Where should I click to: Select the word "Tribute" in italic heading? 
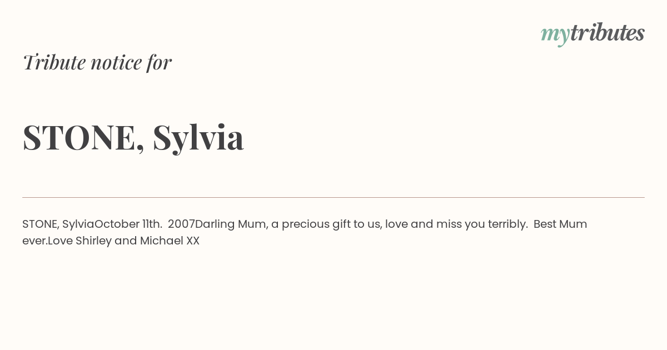pos(54,62)
